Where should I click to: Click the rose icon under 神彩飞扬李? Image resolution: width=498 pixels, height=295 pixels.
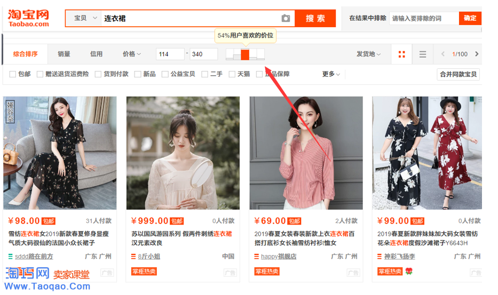(409, 271)
